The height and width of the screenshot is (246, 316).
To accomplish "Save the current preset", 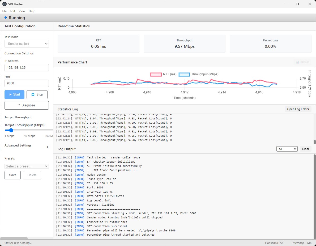I will [13, 175].
